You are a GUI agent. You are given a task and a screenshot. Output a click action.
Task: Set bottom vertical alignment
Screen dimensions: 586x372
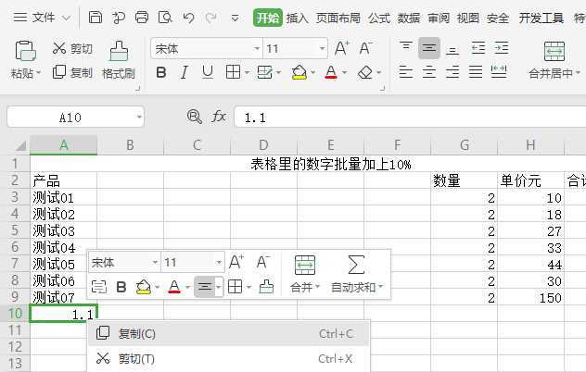[x=452, y=48]
